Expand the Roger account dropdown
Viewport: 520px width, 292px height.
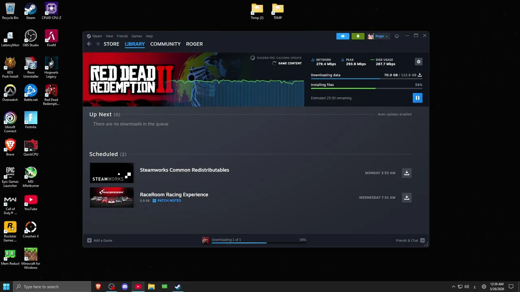pyautogui.click(x=381, y=36)
